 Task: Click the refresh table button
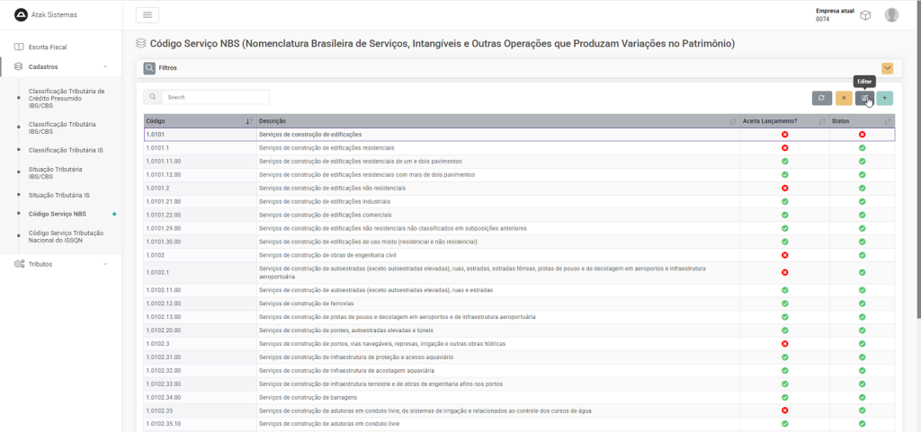point(821,98)
